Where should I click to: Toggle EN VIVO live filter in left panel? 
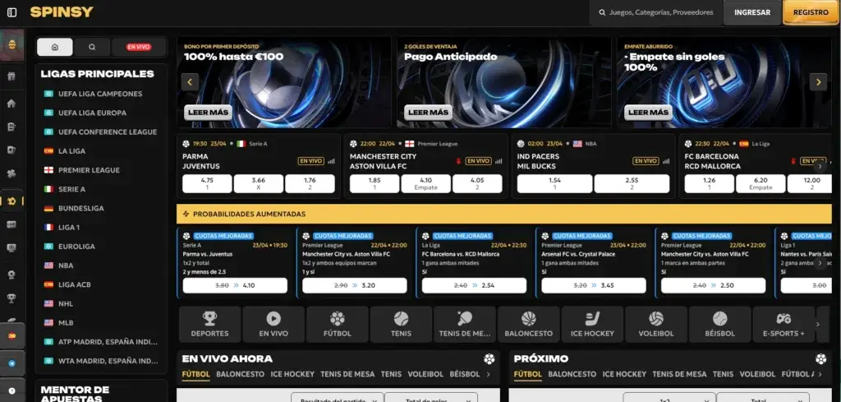pos(139,47)
